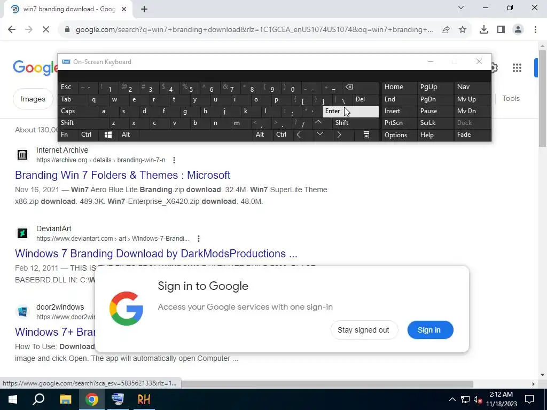547x410 pixels.
Task: Toggle left Shift key on On-Screen Keyboard
Action: point(83,123)
